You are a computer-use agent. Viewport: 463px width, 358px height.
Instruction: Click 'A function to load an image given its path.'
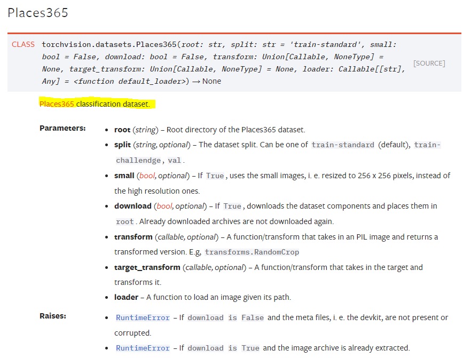pos(219,297)
